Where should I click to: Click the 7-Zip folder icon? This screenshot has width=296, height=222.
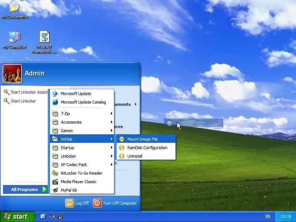[55, 114]
